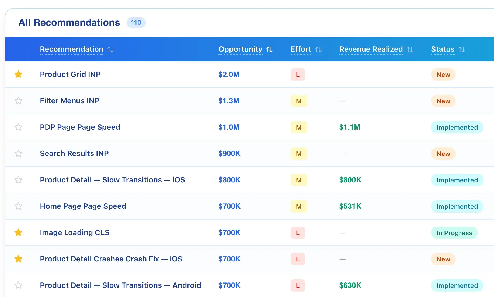Star the Filter Menus INP row

[x=18, y=101]
